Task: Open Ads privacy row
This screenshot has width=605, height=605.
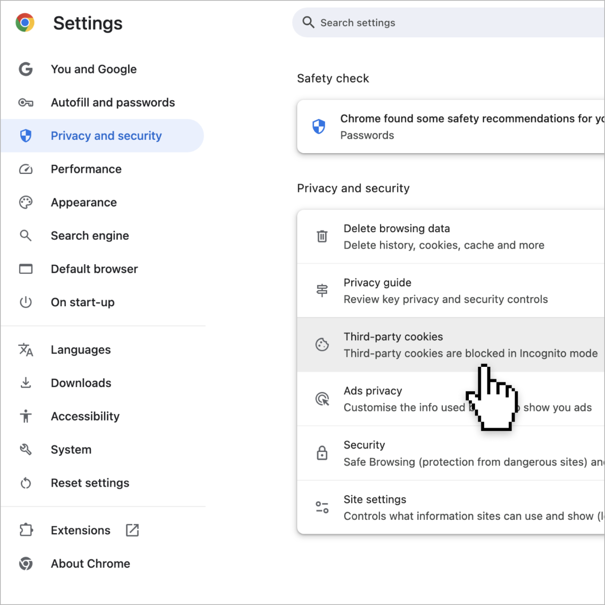Action: click(x=451, y=399)
